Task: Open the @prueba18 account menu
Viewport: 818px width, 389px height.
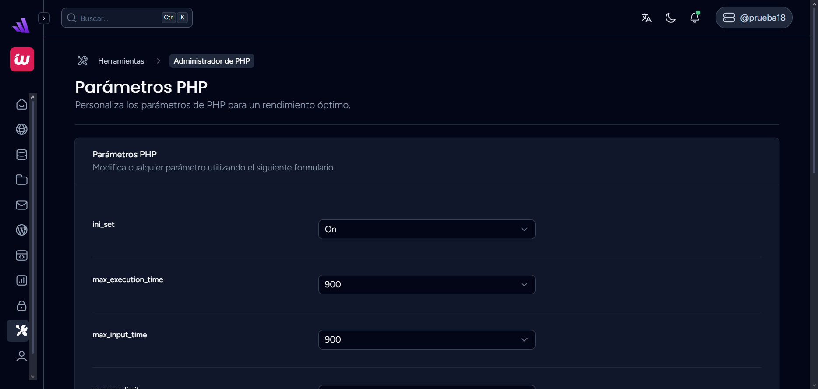Action: [754, 18]
